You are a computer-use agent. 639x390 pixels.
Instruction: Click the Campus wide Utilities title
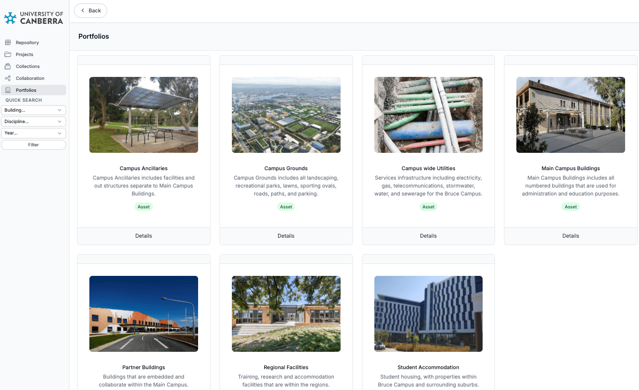click(x=428, y=169)
